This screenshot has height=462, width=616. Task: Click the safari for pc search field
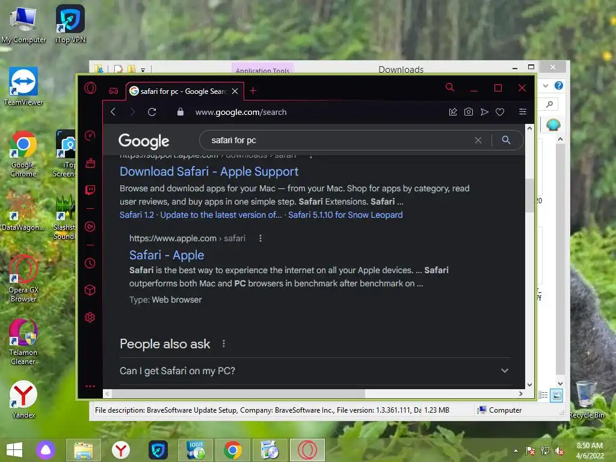pos(338,140)
